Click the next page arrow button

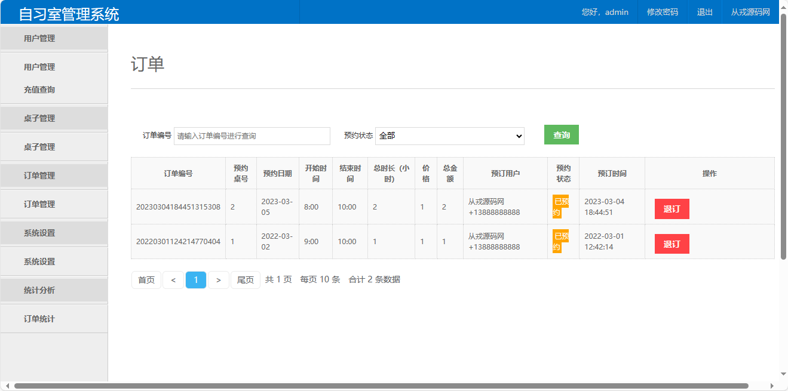219,280
